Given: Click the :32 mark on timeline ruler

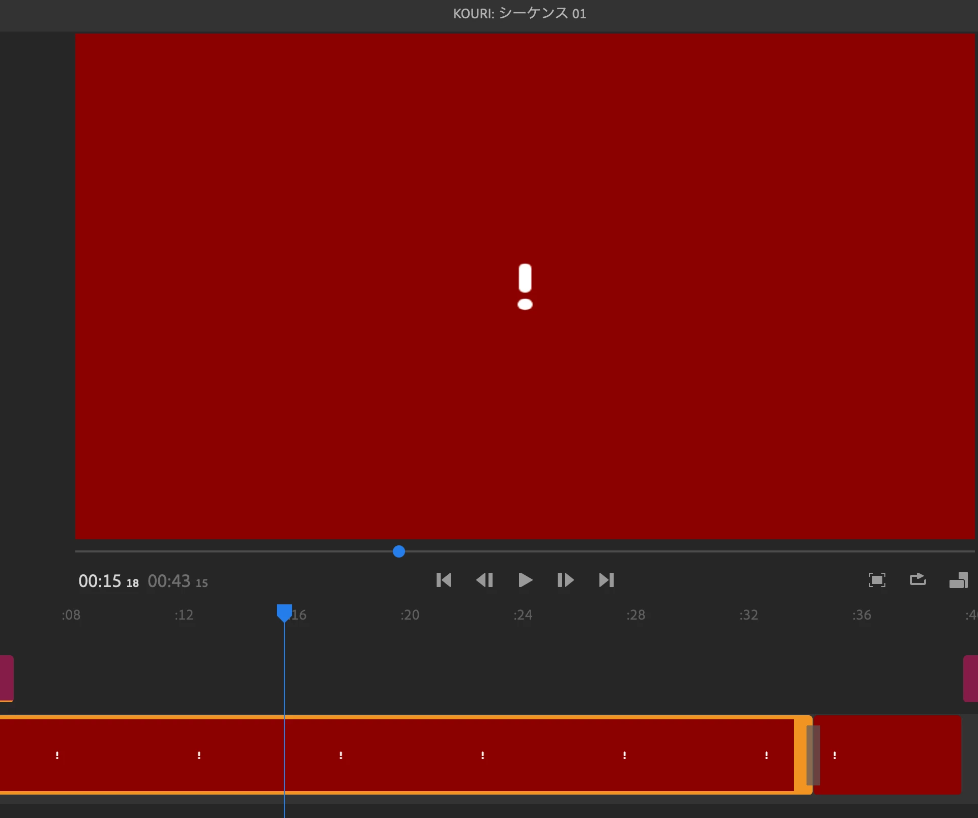Looking at the screenshot, I should (749, 615).
